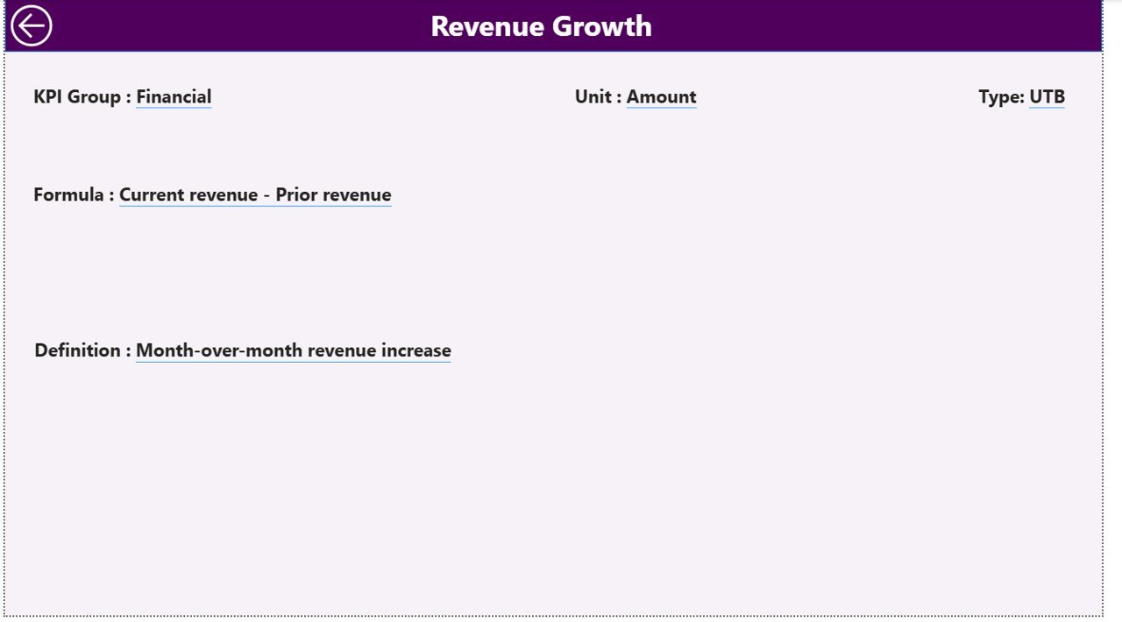Click the Revenue Growth title
The image size is (1122, 622).
(540, 26)
